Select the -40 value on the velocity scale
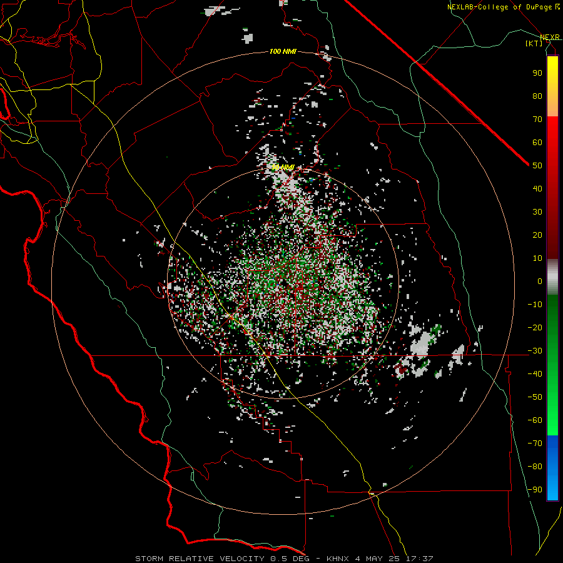This screenshot has width=563, height=563. (535, 374)
